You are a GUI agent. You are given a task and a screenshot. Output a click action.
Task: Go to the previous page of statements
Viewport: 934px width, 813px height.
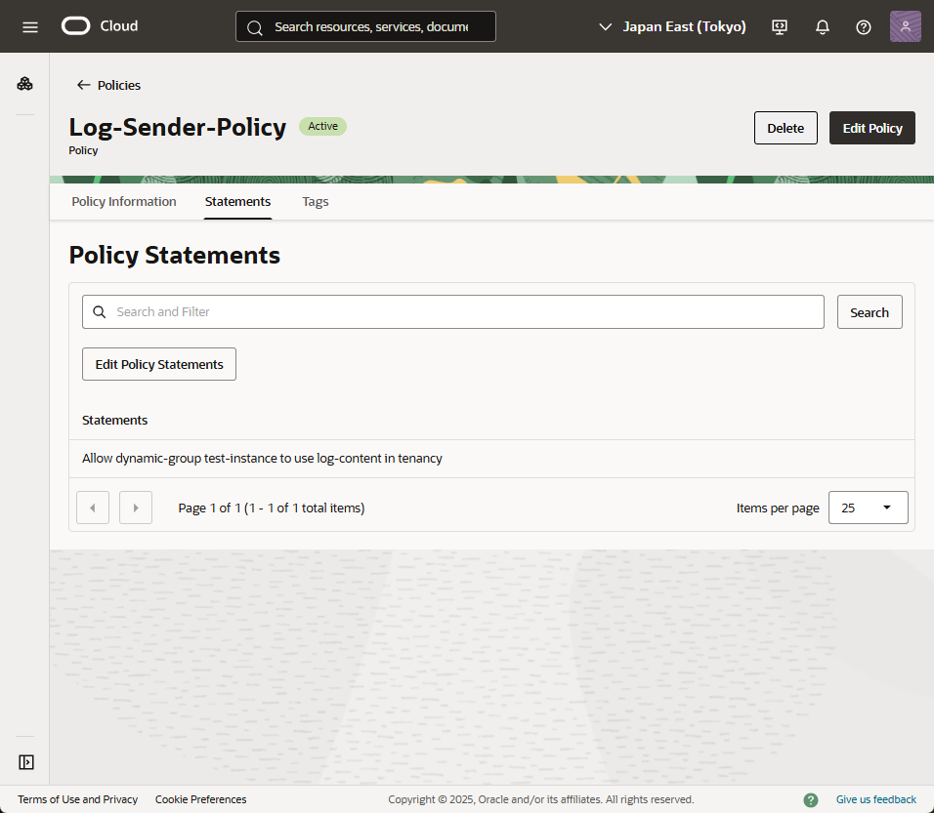click(93, 508)
